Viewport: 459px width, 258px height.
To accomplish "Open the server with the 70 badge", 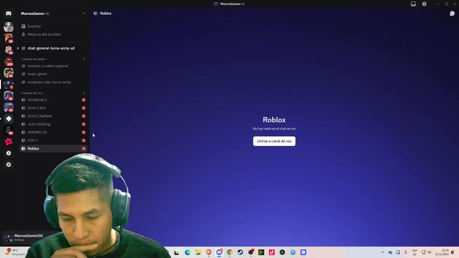I will coord(9,107).
